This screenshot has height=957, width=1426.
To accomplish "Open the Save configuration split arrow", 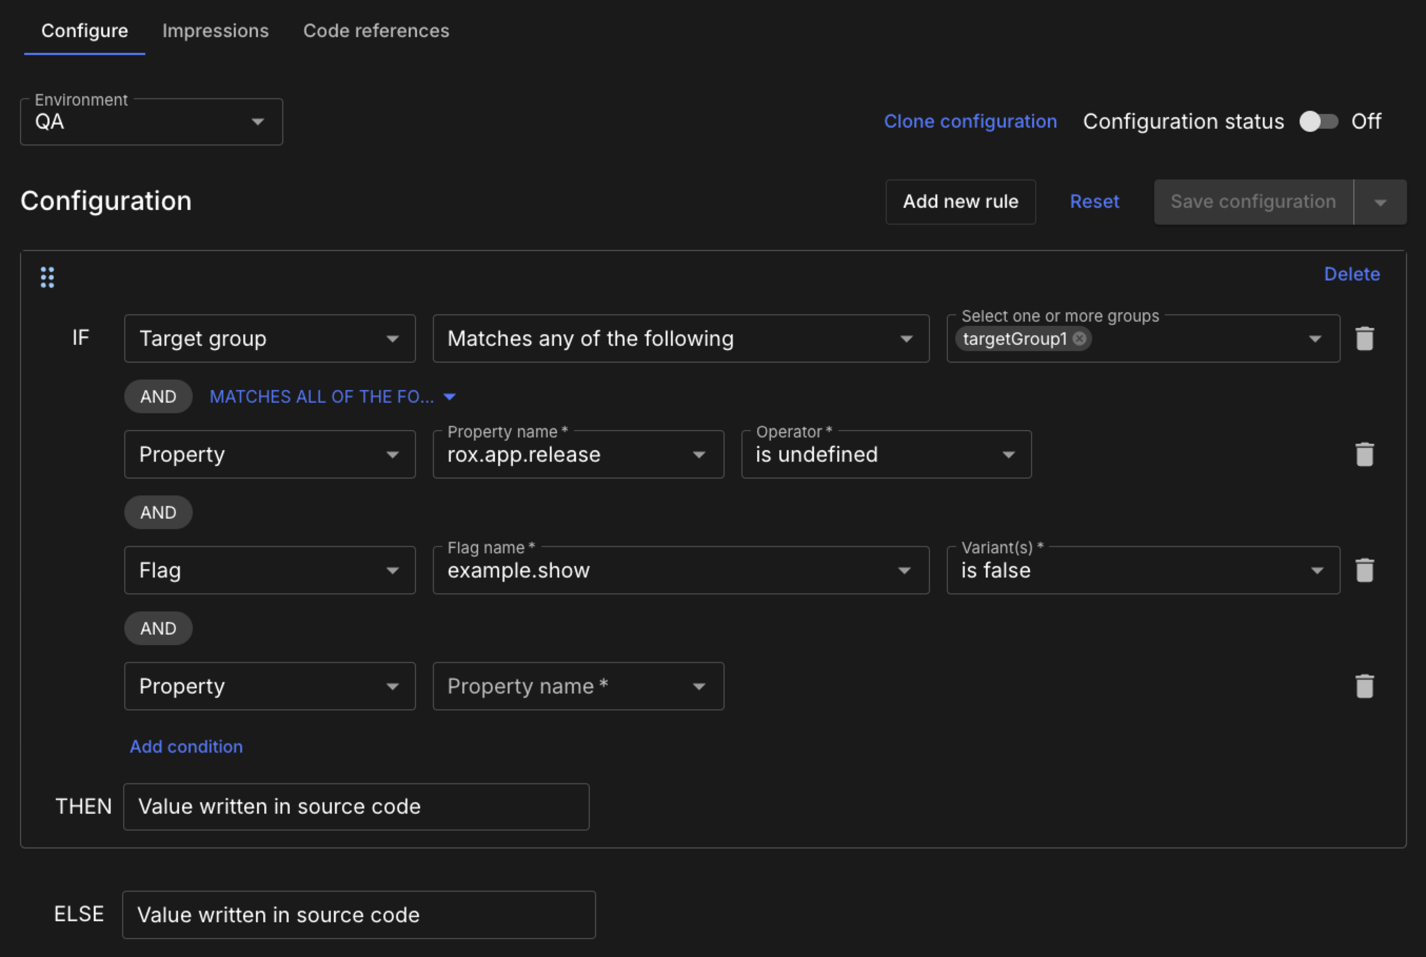I will coord(1380,202).
